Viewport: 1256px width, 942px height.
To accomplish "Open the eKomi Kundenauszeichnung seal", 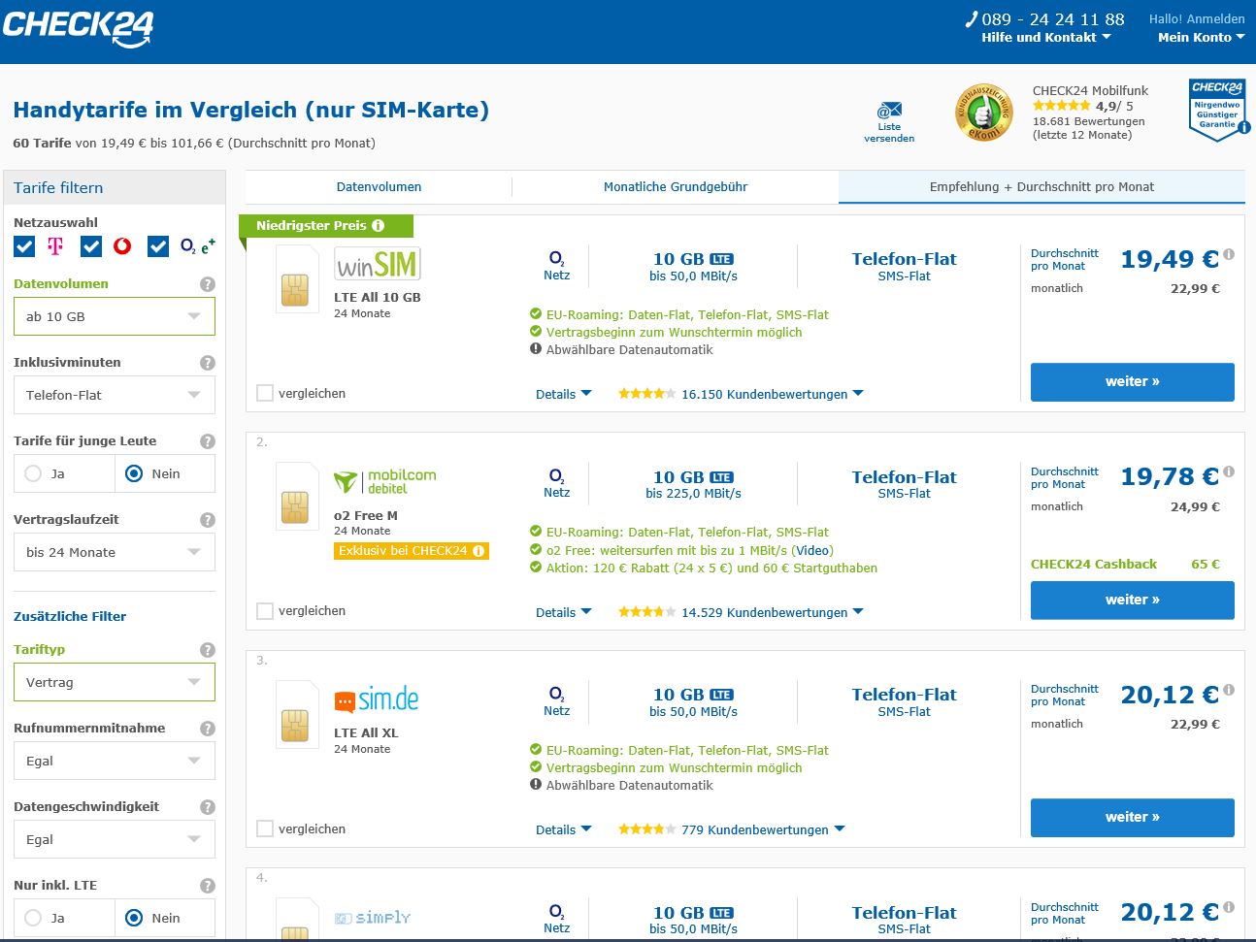I will [984, 112].
